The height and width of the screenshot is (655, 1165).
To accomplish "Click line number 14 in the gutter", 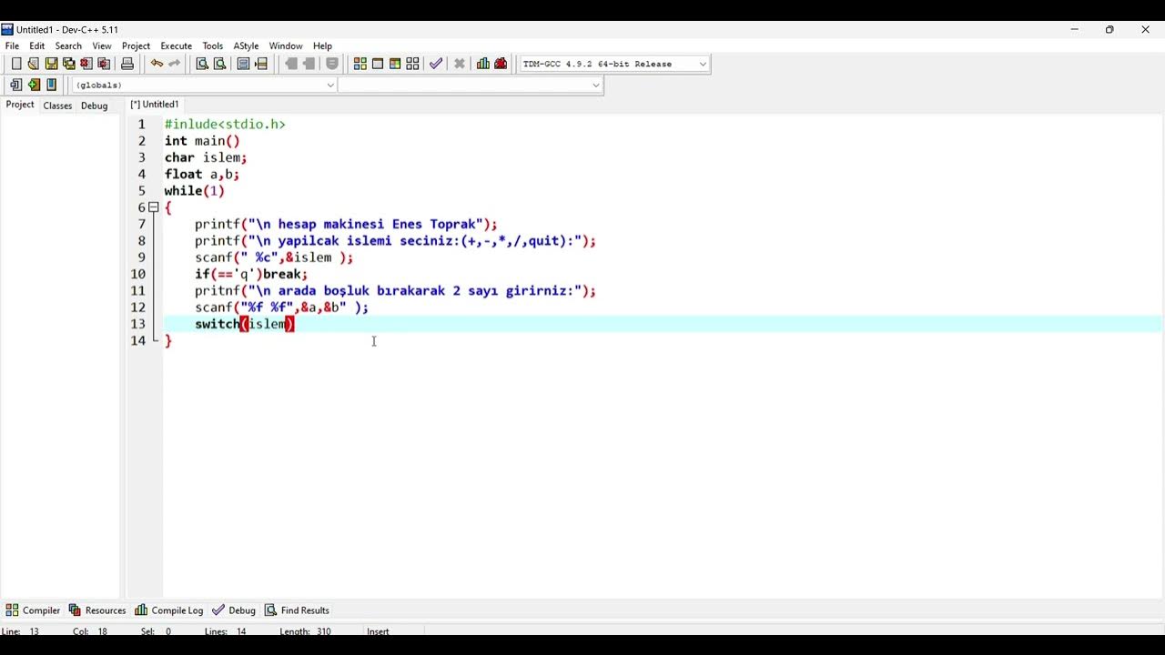I will [137, 340].
